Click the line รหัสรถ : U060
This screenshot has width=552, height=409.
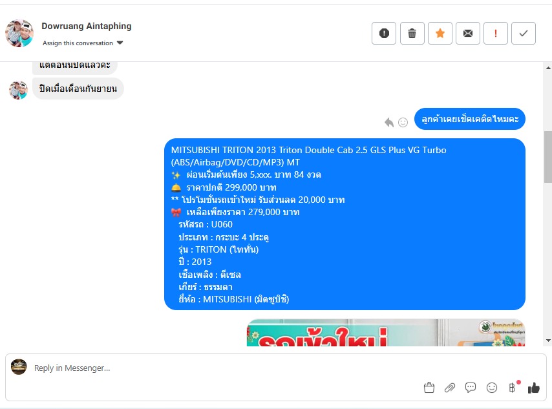(x=206, y=225)
